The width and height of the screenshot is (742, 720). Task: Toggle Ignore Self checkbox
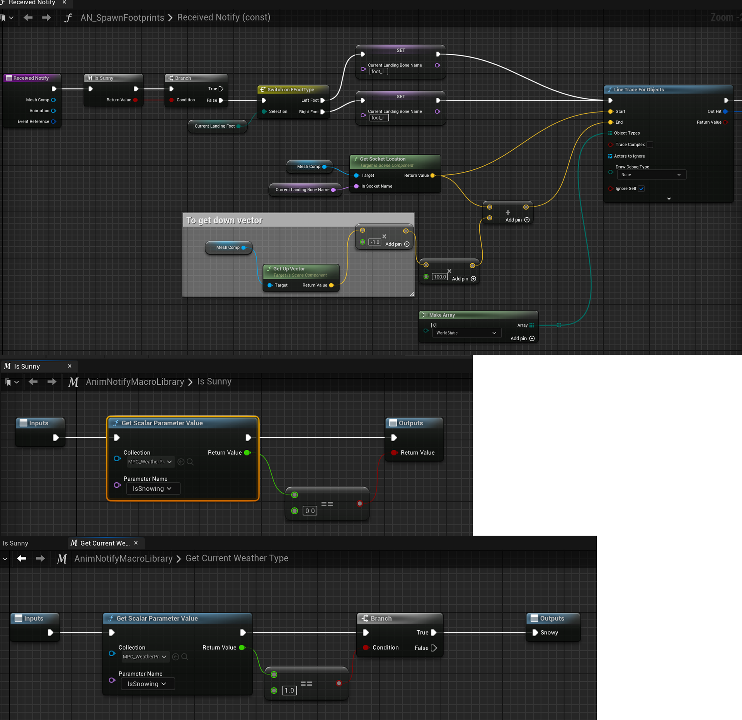tap(642, 189)
